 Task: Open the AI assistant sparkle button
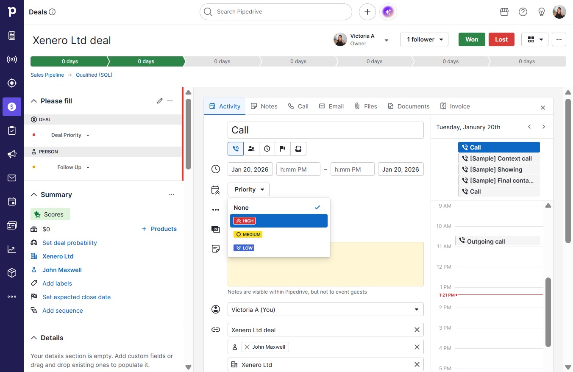[x=388, y=12]
